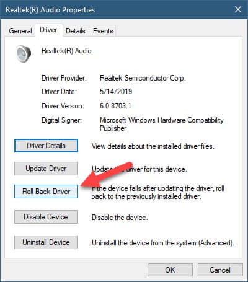Close the Realtek Audio Properties dialog
This screenshot has width=248, height=282.
point(238,9)
